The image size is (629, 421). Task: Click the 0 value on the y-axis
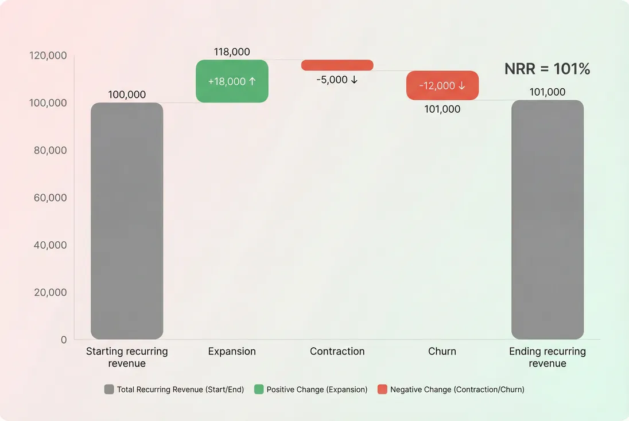pos(64,339)
